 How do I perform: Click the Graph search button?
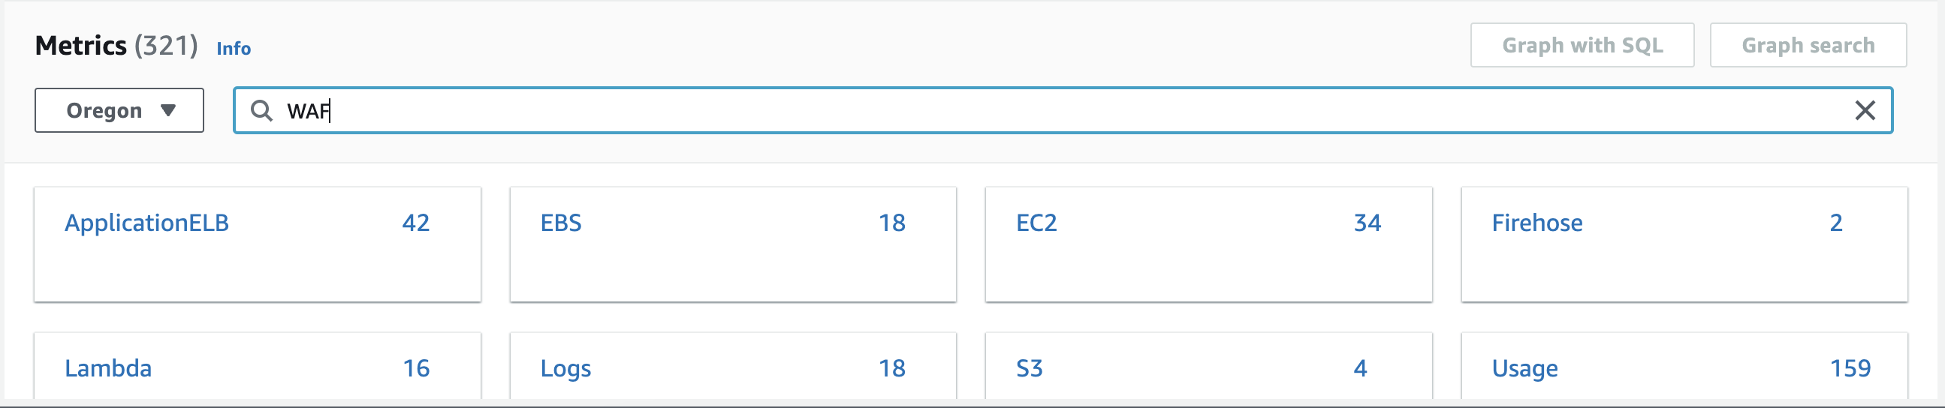coord(1808,45)
